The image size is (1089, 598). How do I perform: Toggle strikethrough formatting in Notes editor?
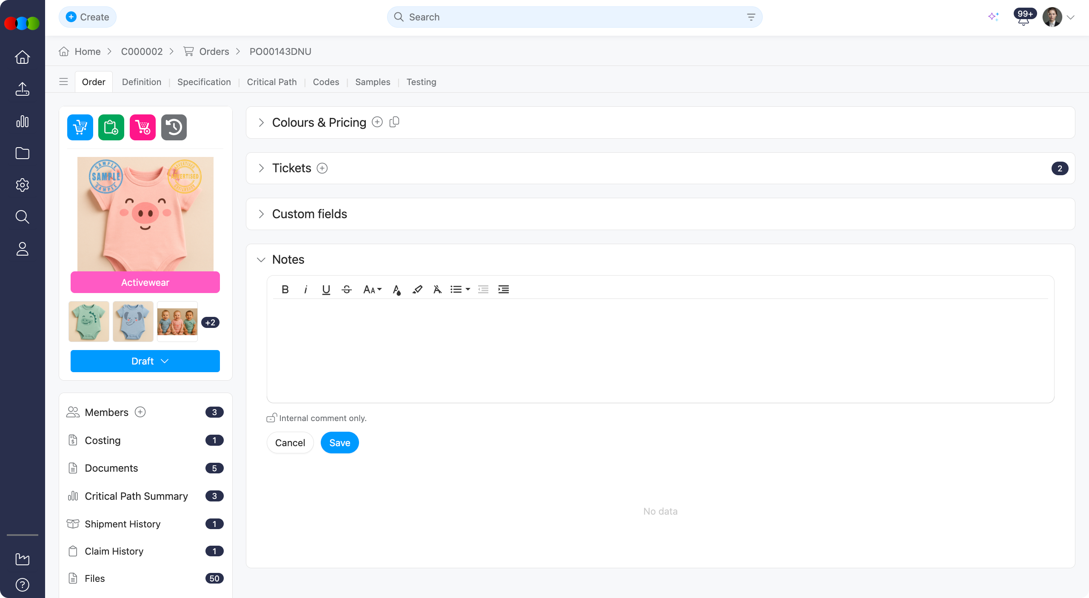346,290
